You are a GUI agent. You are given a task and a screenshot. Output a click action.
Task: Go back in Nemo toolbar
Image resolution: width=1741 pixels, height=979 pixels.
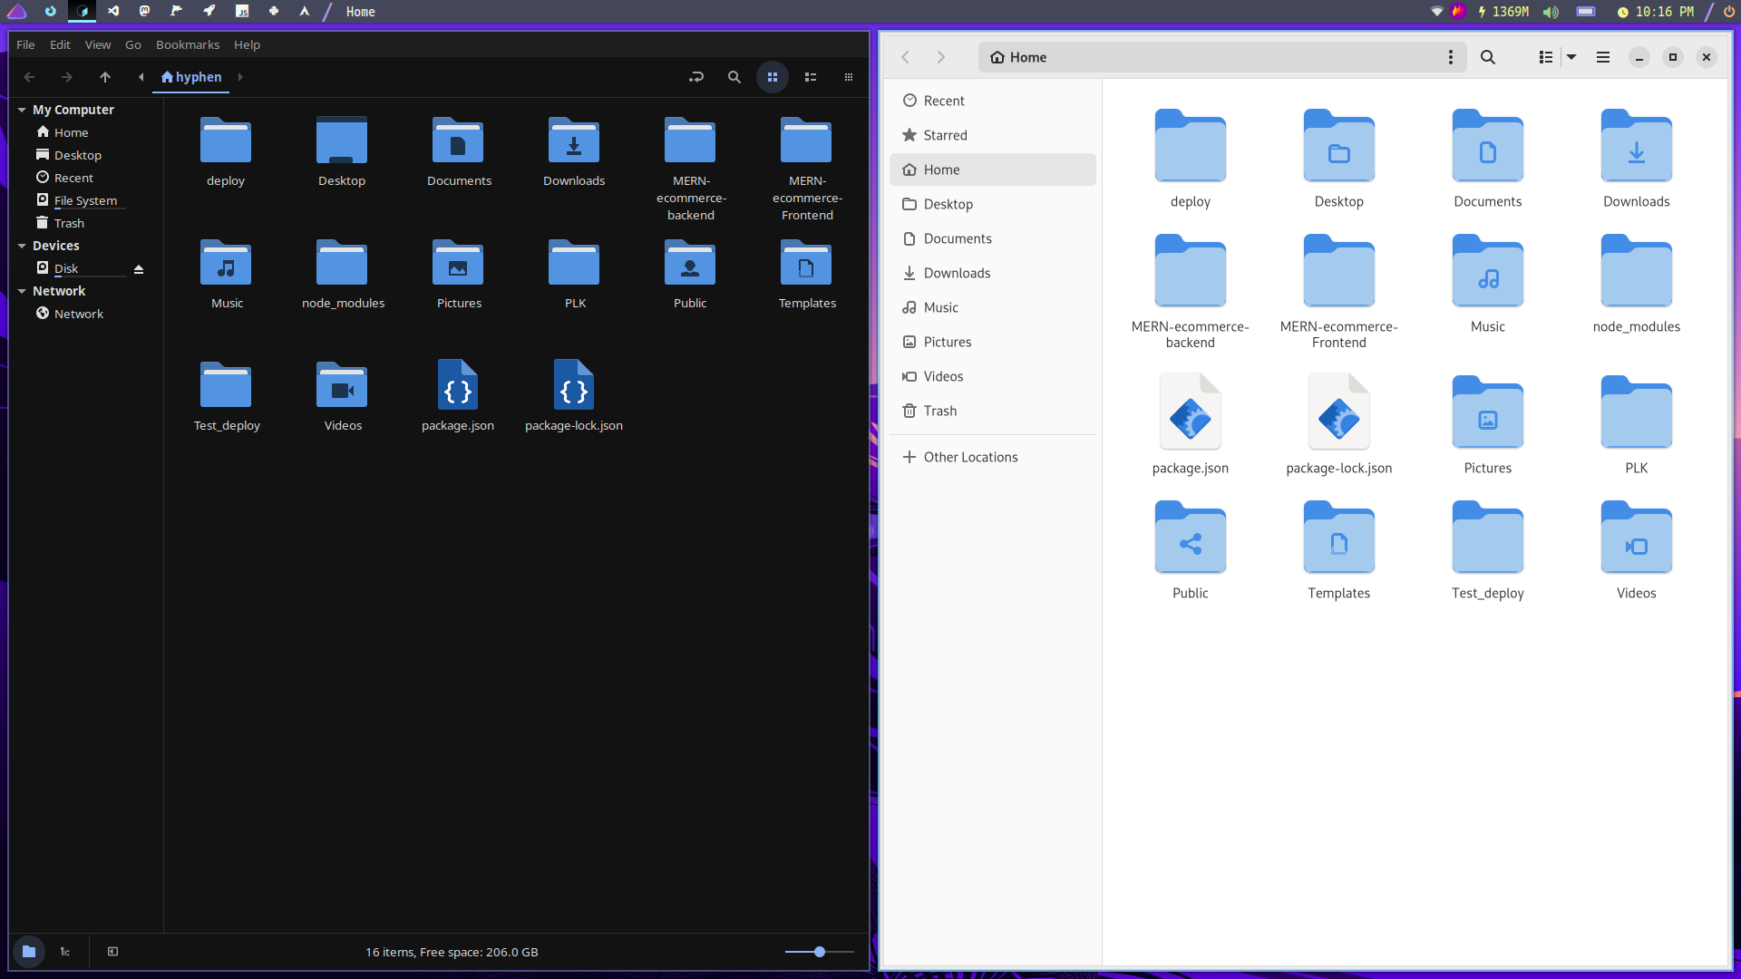[29, 77]
